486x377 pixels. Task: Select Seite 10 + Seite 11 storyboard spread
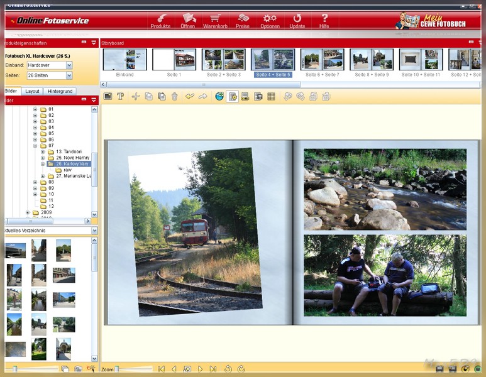coord(421,60)
